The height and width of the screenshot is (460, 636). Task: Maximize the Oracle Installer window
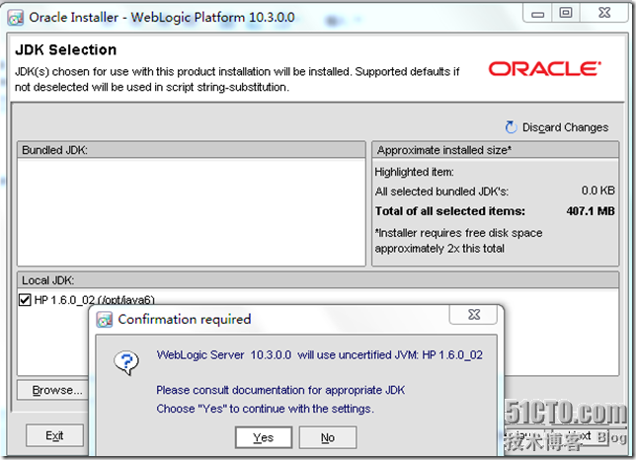[x=566, y=14]
